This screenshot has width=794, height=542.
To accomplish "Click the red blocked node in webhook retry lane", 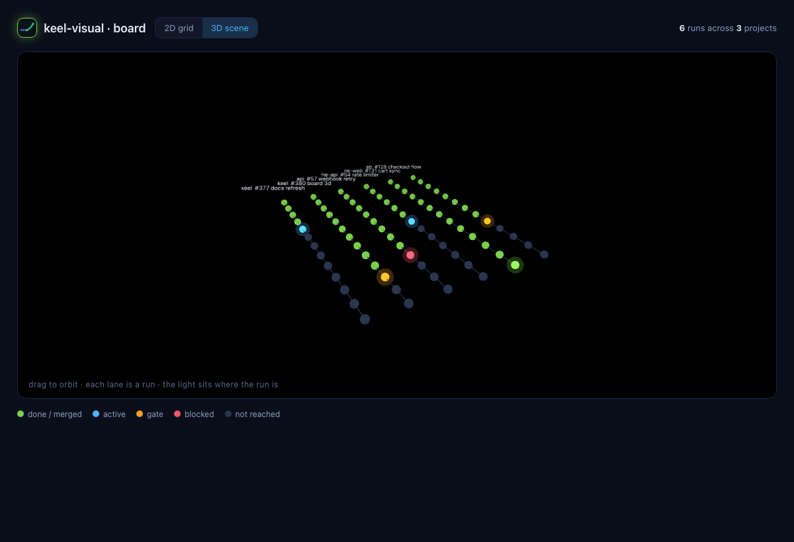I will coord(410,255).
